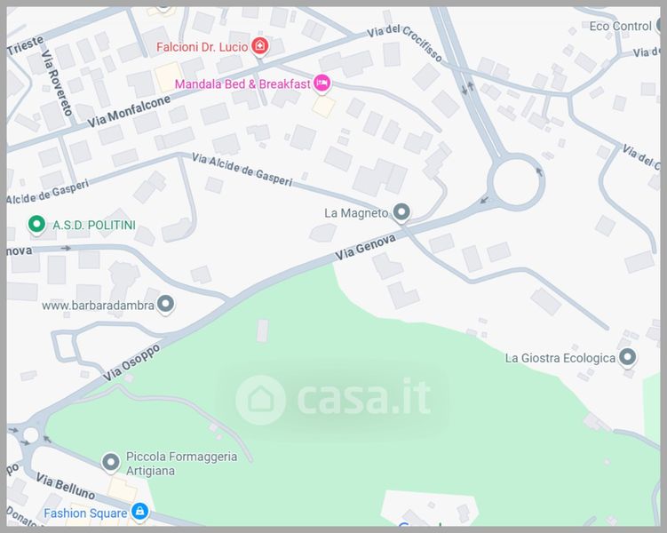Select the Fashion Square shopping bag icon
The height and width of the screenshot is (533, 667).
139,511
